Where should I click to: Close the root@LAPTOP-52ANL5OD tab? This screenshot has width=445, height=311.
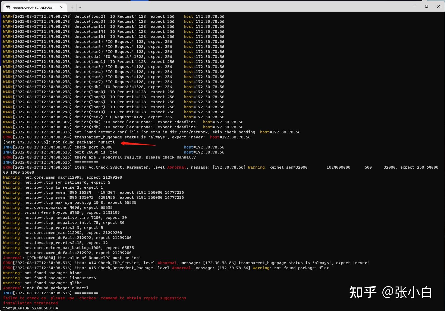pyautogui.click(x=61, y=7)
